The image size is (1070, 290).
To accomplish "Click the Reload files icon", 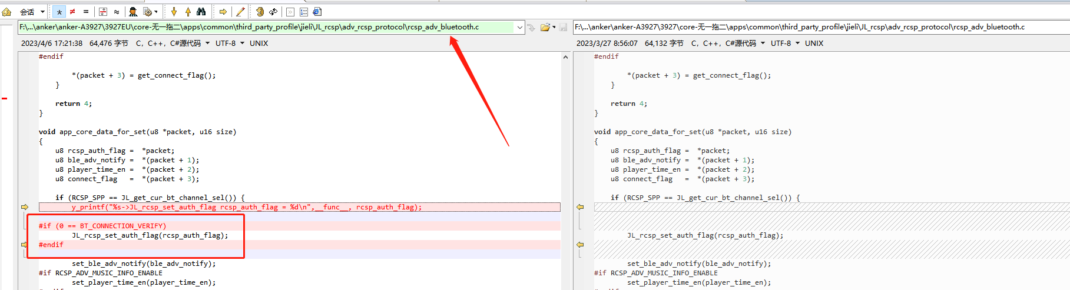I will point(273,12).
